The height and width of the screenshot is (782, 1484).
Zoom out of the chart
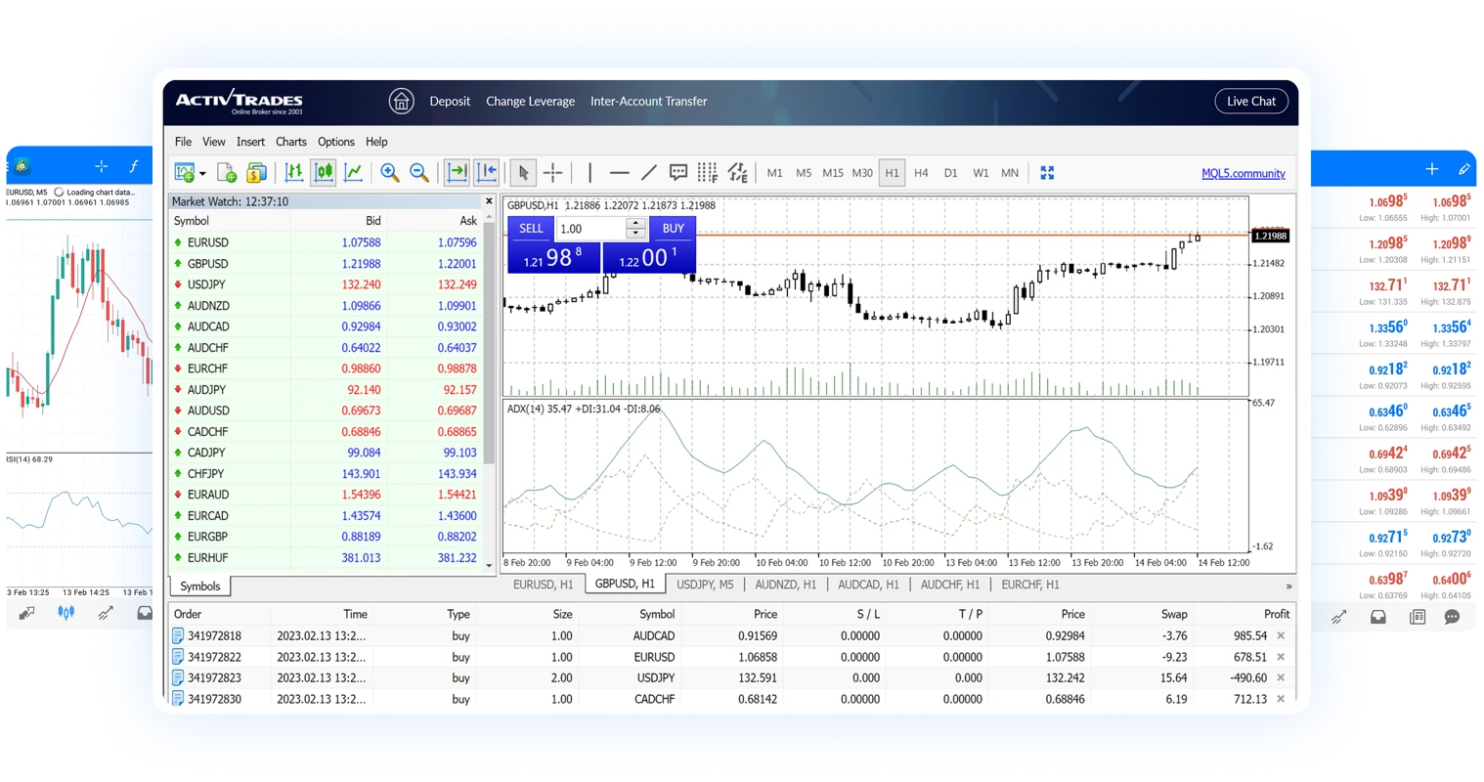point(419,172)
